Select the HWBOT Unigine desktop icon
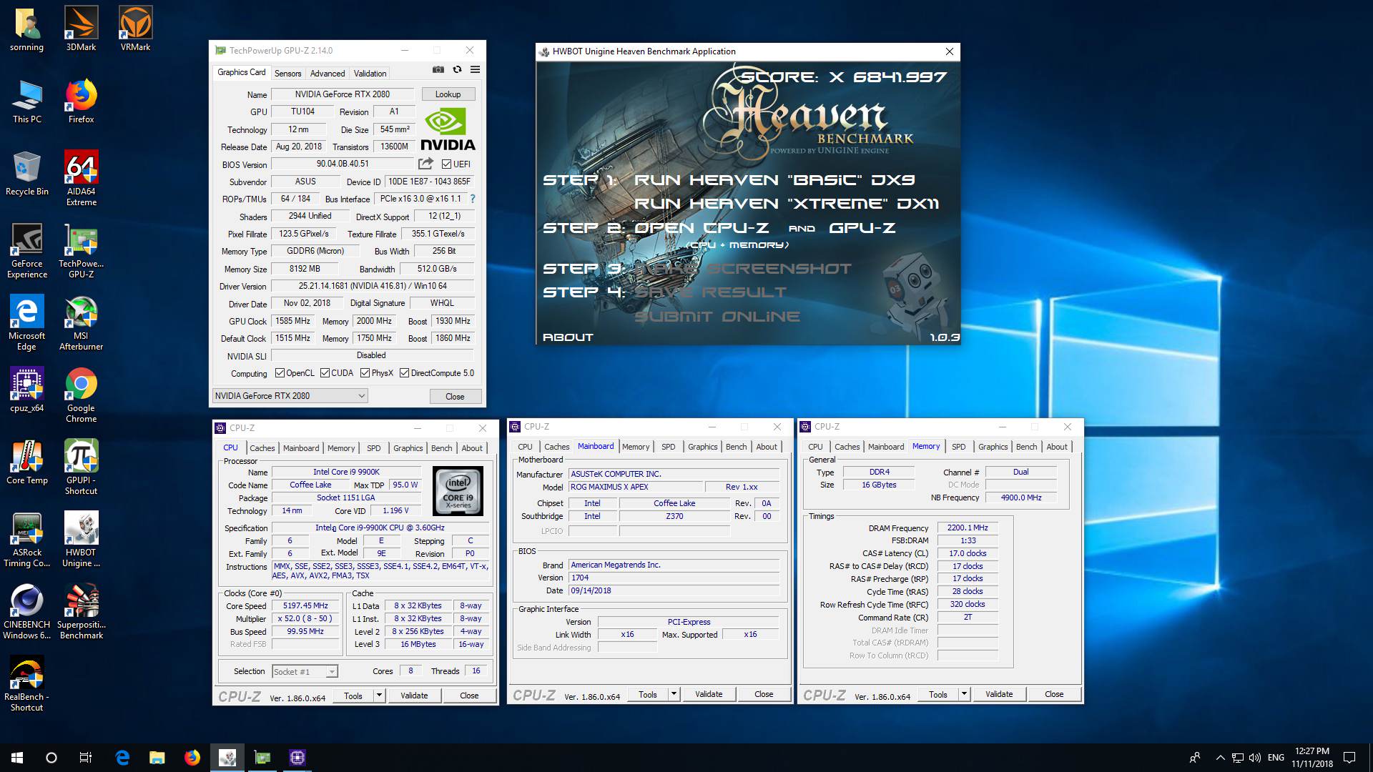The image size is (1373, 772). (x=81, y=540)
